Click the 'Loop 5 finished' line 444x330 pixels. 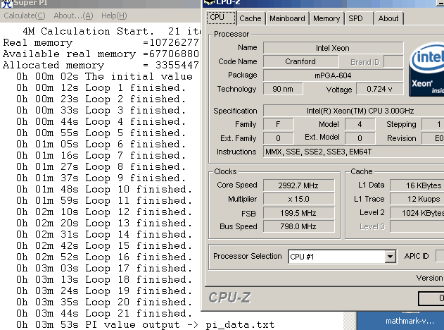coord(101,133)
